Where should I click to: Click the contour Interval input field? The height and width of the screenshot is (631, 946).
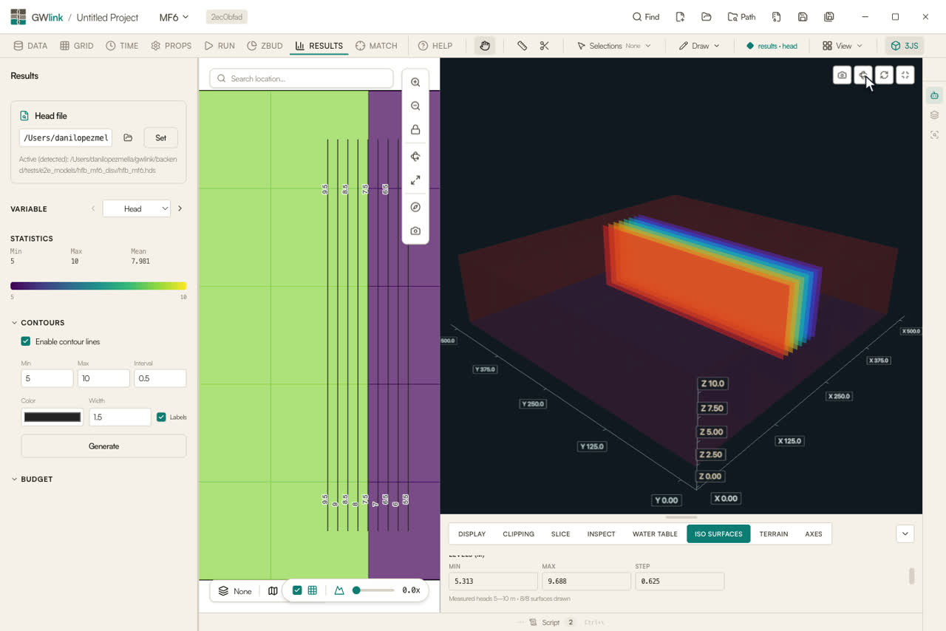(x=160, y=378)
